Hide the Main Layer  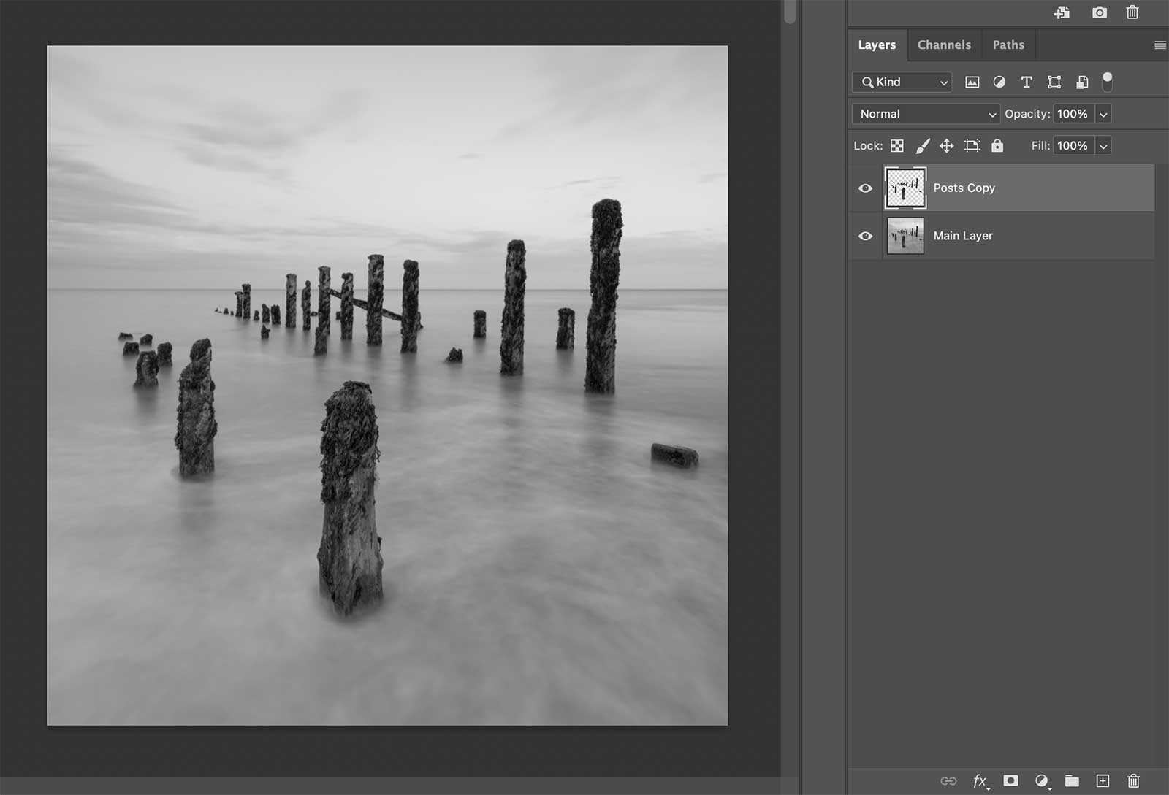865,236
